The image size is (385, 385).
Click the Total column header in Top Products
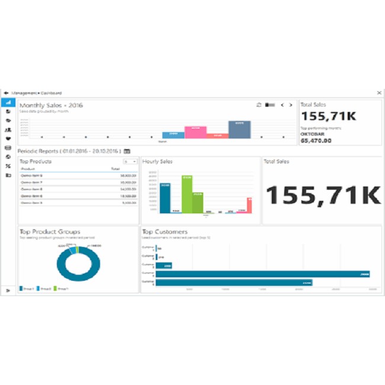115,169
